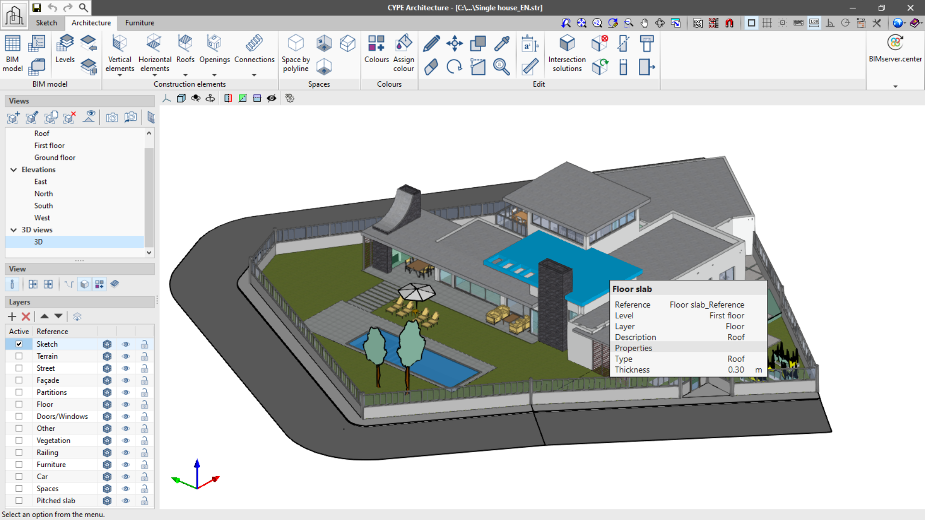This screenshot has width=925, height=520.
Task: Check the Façade layer active checkbox
Action: coord(19,380)
